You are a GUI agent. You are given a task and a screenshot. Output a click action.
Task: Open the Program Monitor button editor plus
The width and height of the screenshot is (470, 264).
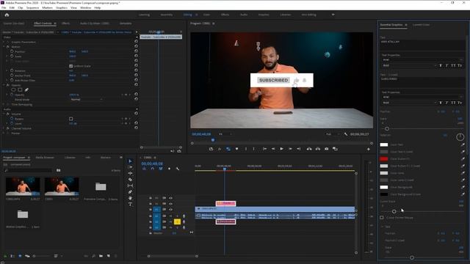(x=369, y=149)
